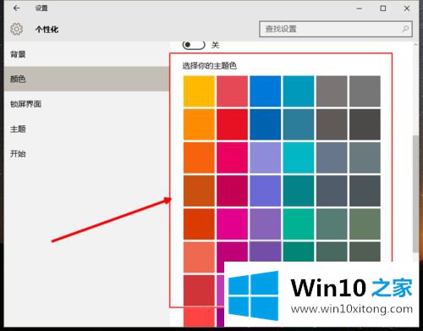423x331 pixels.
Task: Open the 开始 settings page
Action: pos(86,154)
